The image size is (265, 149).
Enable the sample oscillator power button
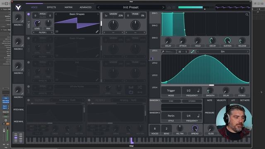[29, 87]
